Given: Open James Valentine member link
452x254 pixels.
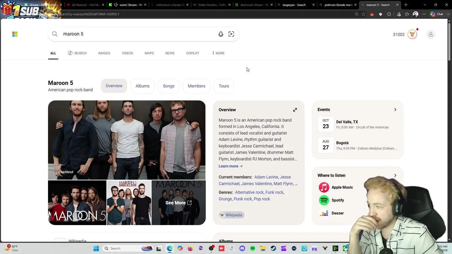Looking at the screenshot, I should click(x=256, y=184).
